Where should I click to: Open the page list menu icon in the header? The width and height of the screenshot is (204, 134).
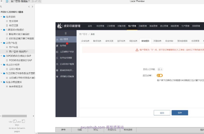tap(7, 1)
